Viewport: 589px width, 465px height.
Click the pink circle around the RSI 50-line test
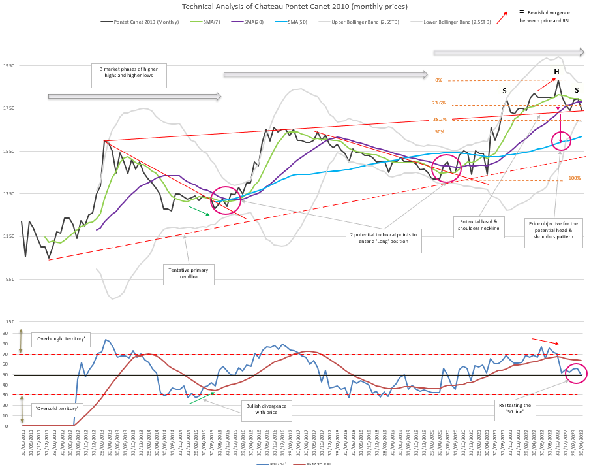click(576, 374)
